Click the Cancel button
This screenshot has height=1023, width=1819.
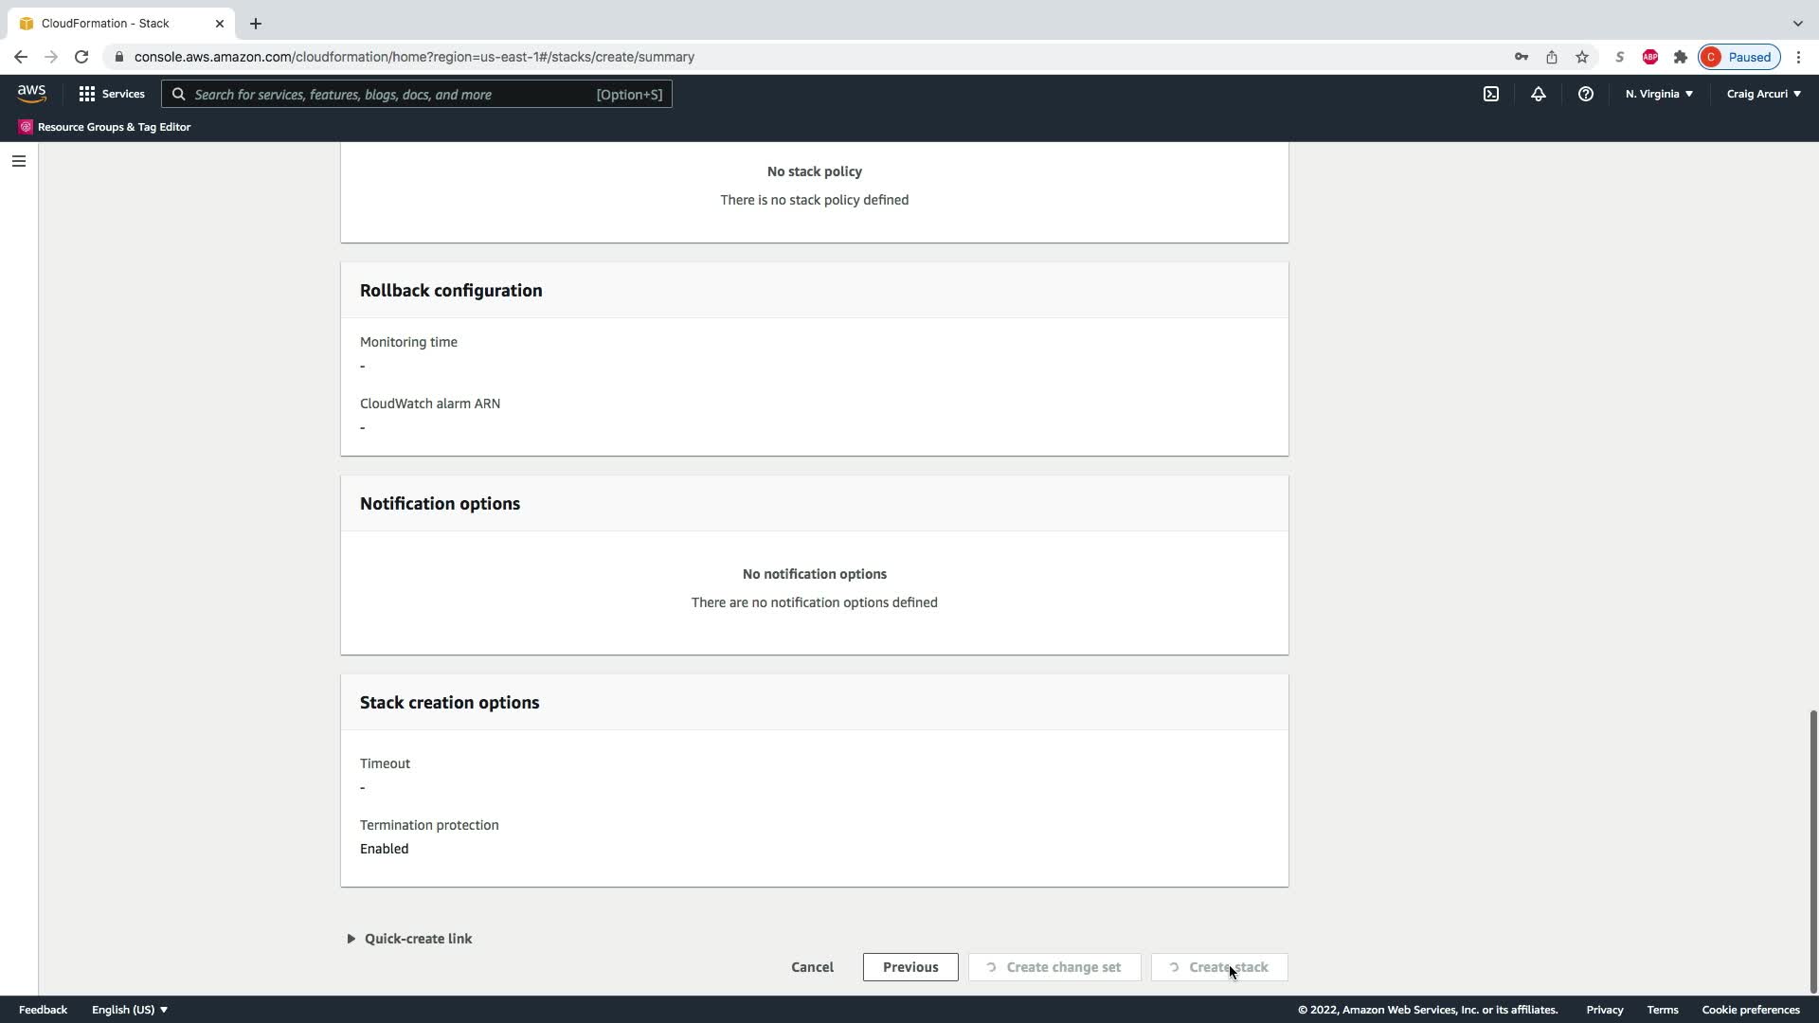812,967
